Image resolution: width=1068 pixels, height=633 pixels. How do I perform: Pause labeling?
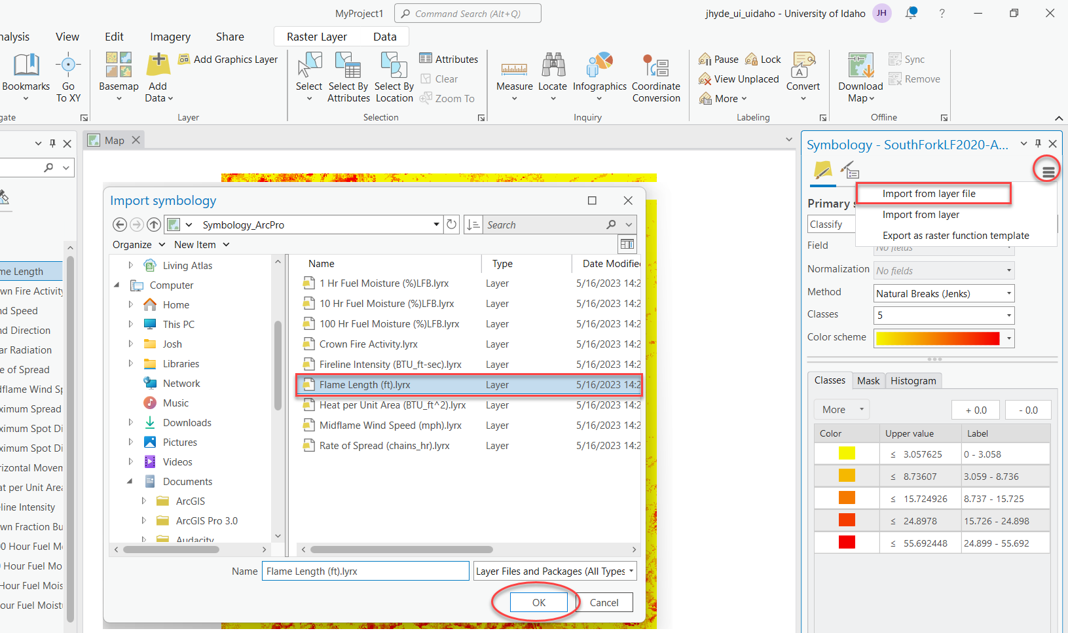click(x=718, y=60)
